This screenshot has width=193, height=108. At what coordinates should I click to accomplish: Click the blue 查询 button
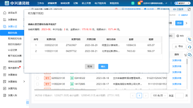pyautogui.click(x=179, y=23)
